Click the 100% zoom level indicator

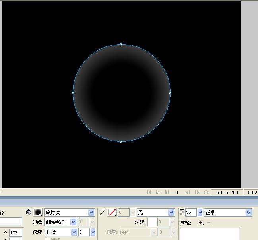(251, 192)
